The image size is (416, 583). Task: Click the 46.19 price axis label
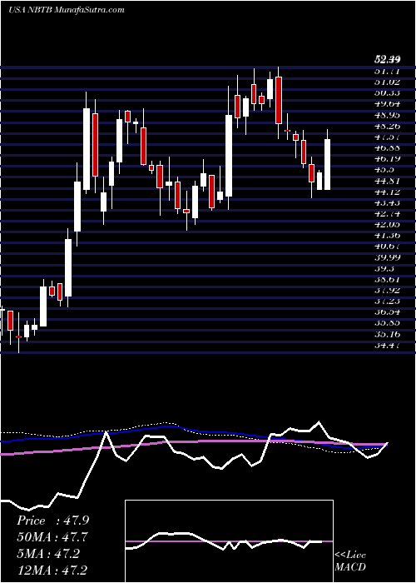[387, 159]
